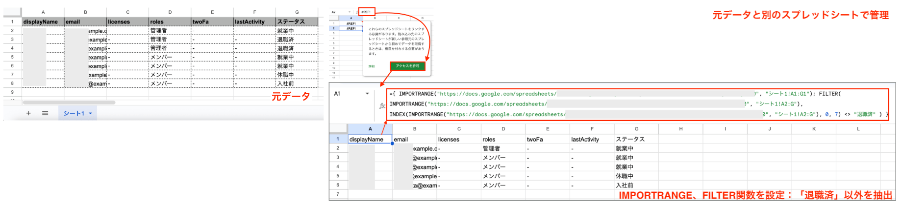Select column G header in source sheet
901x206 pixels.
tap(297, 12)
